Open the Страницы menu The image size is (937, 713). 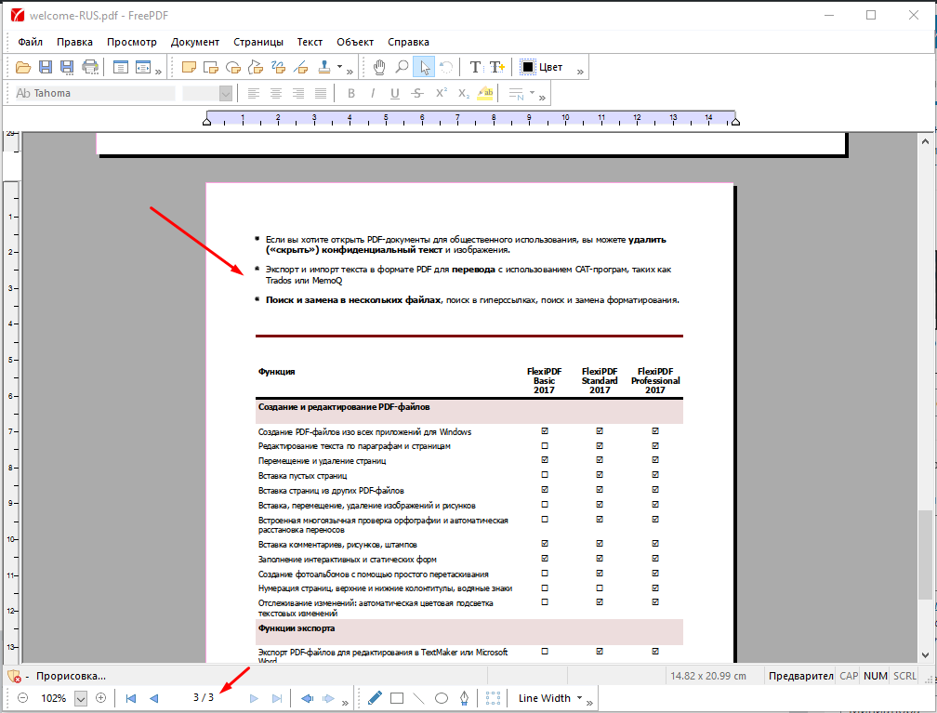click(x=258, y=42)
